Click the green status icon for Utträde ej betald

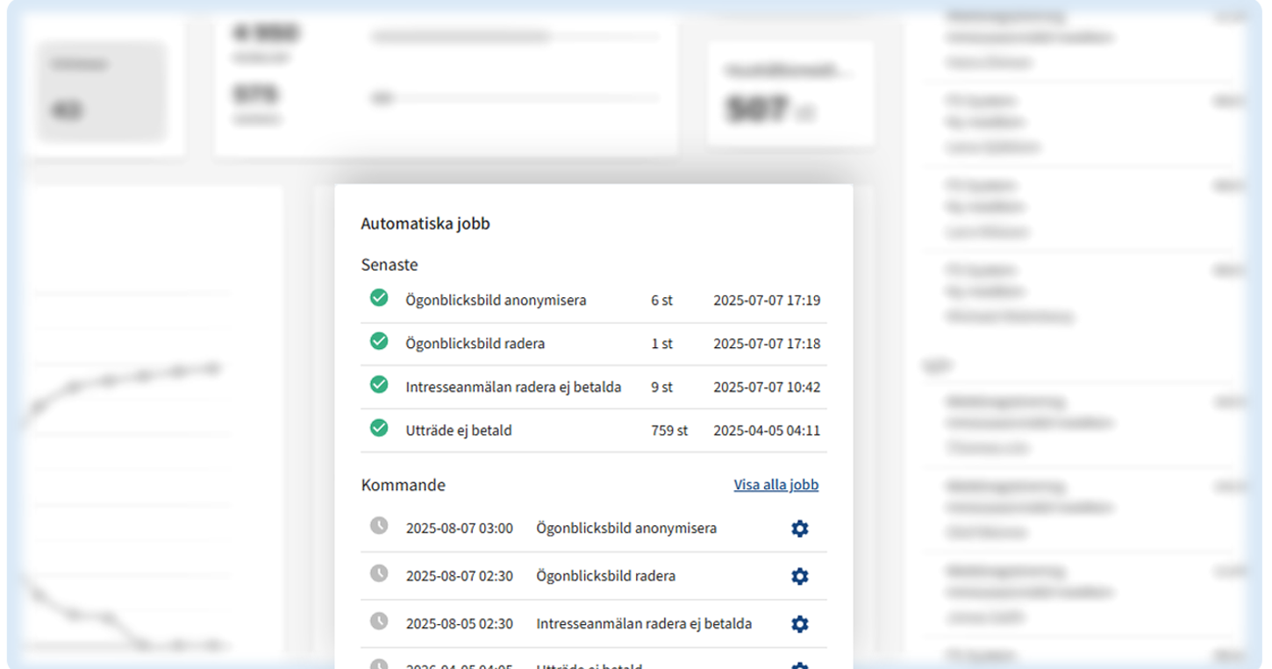point(379,429)
